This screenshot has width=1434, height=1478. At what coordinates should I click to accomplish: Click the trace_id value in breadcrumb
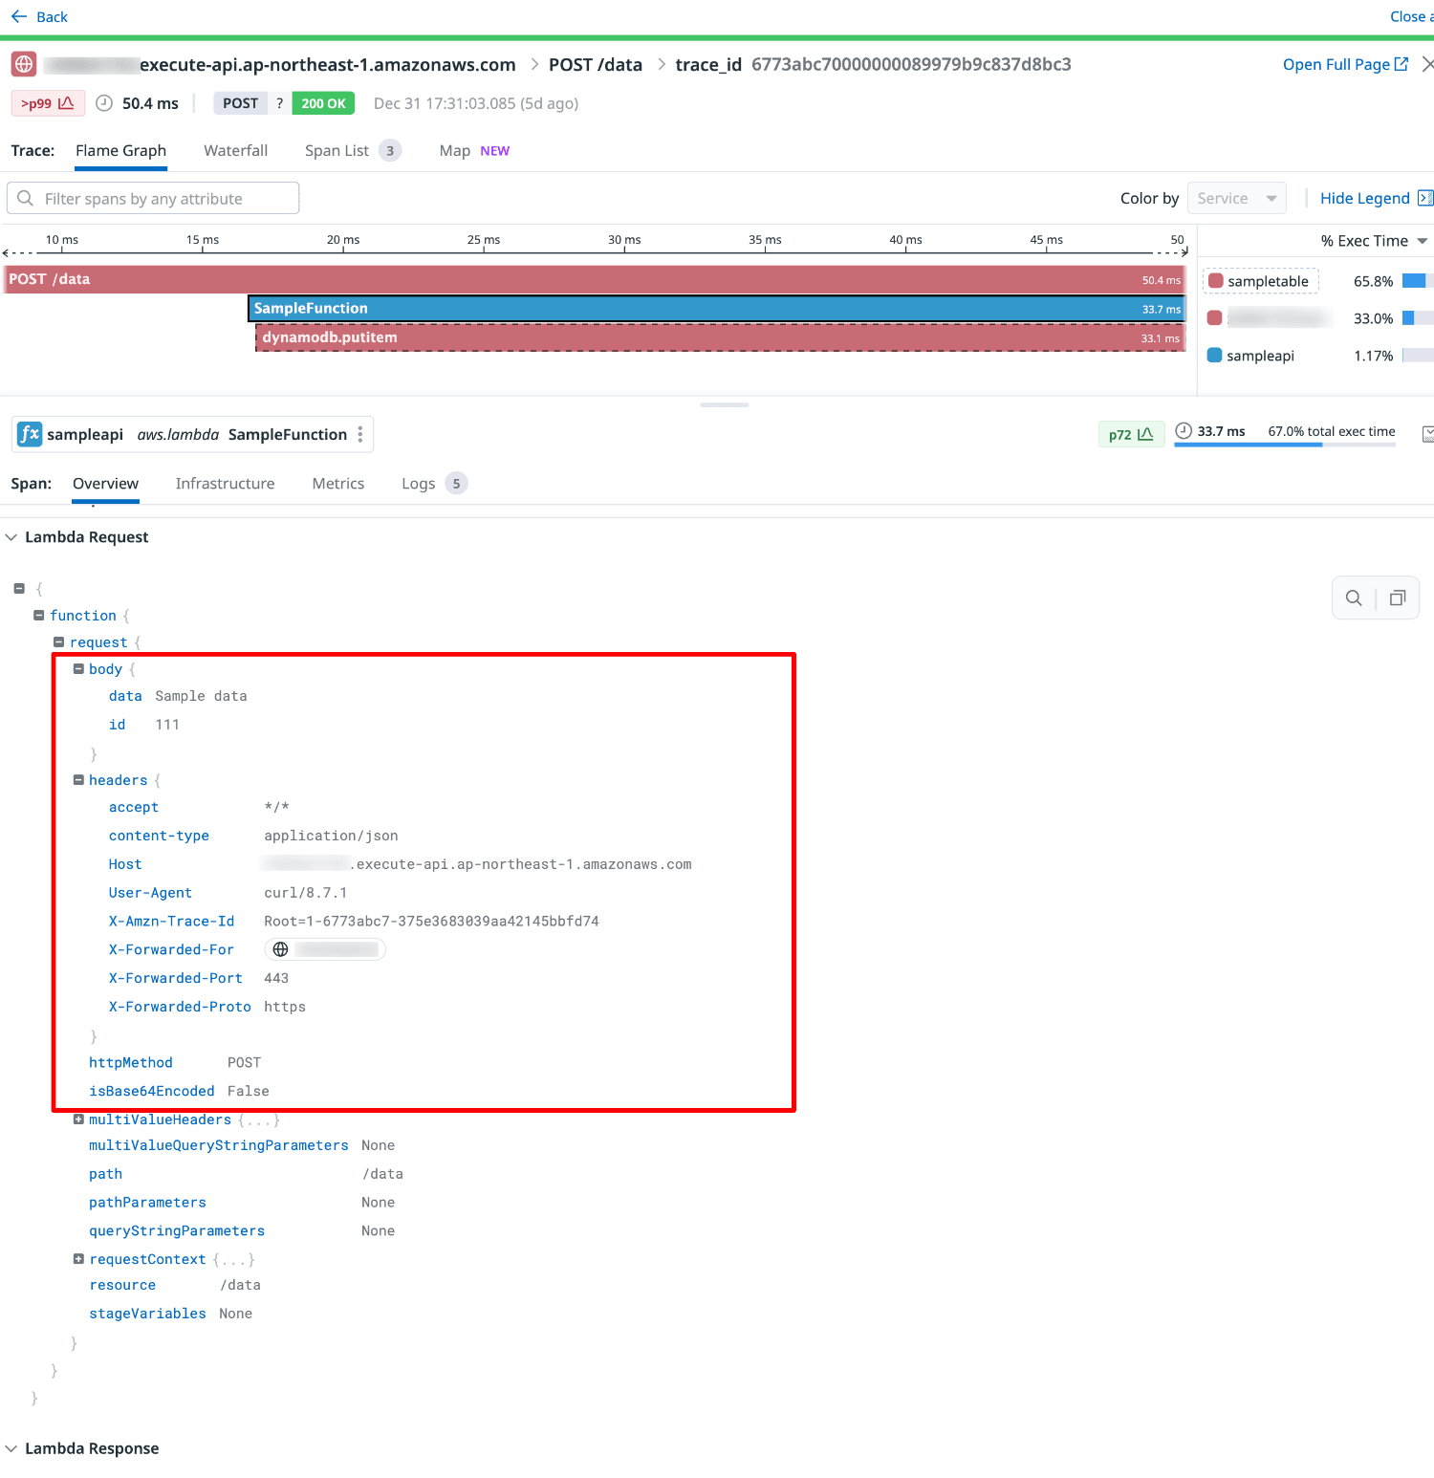(x=911, y=64)
